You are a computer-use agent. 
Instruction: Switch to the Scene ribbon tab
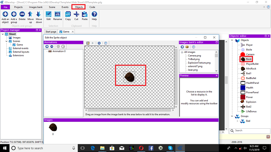[52, 7]
